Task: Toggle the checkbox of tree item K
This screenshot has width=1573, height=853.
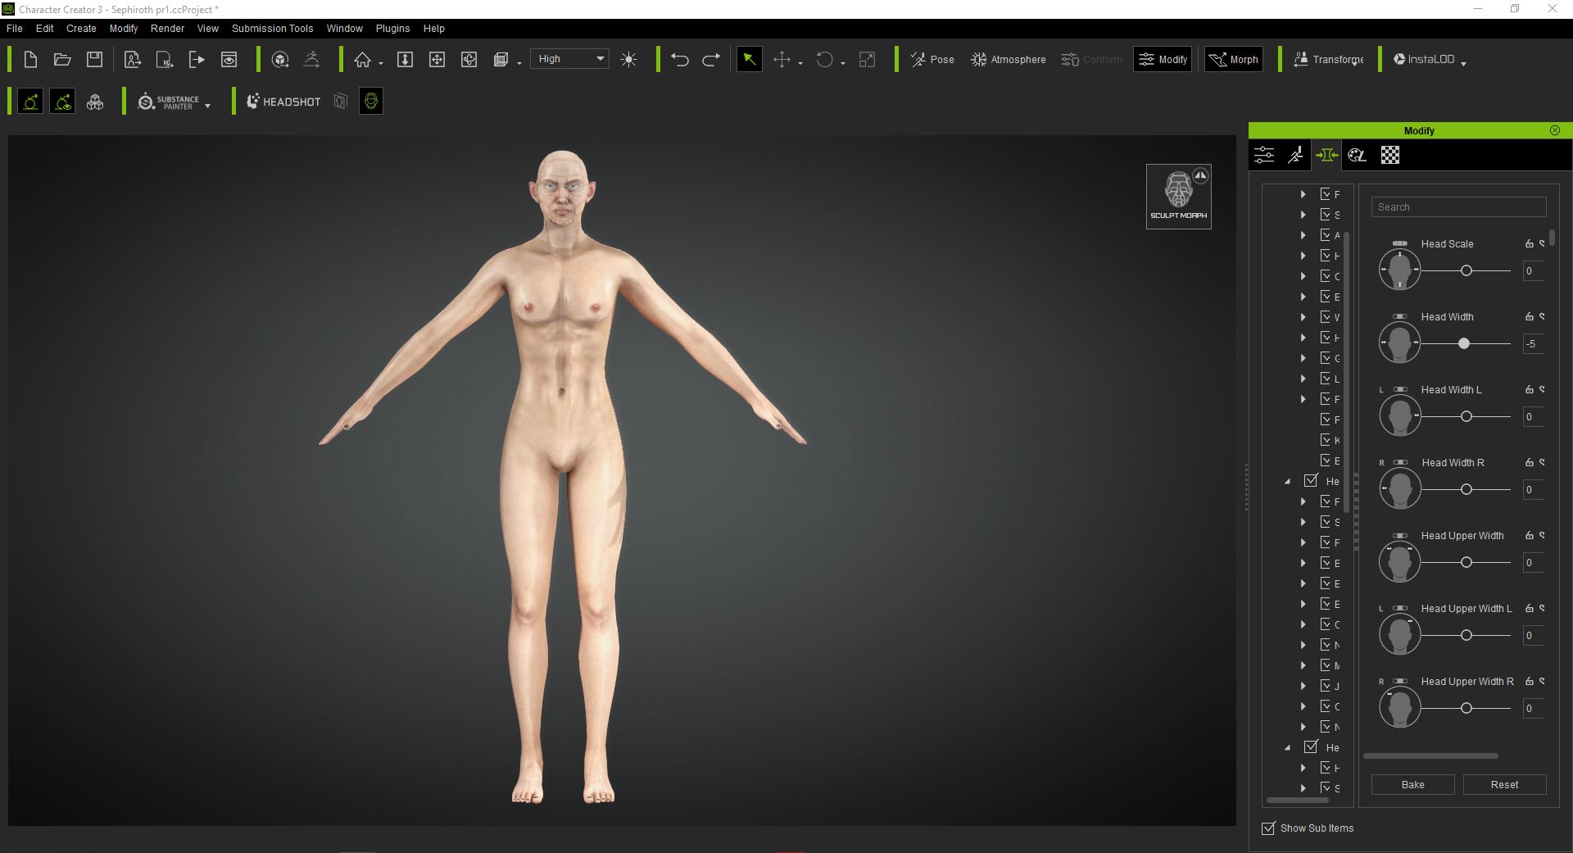Action: click(1326, 440)
